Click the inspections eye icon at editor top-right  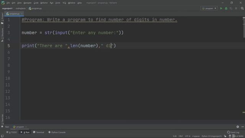click(x=243, y=18)
